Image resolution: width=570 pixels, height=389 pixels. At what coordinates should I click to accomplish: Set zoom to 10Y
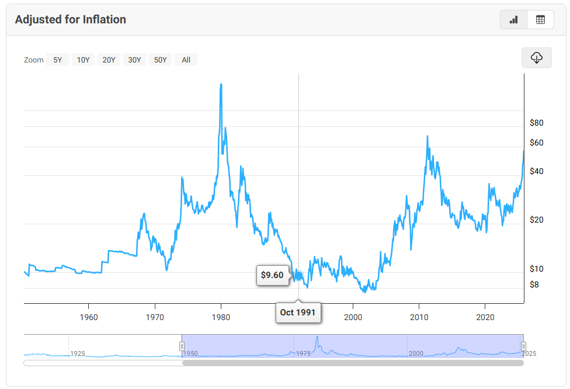84,60
